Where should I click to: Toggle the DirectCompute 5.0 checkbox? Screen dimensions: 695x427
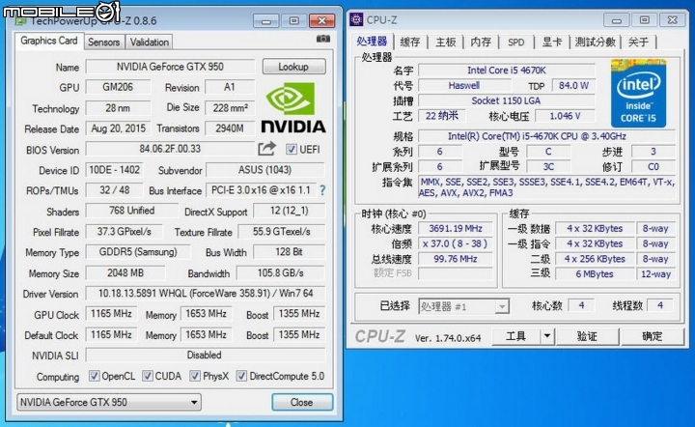241,376
